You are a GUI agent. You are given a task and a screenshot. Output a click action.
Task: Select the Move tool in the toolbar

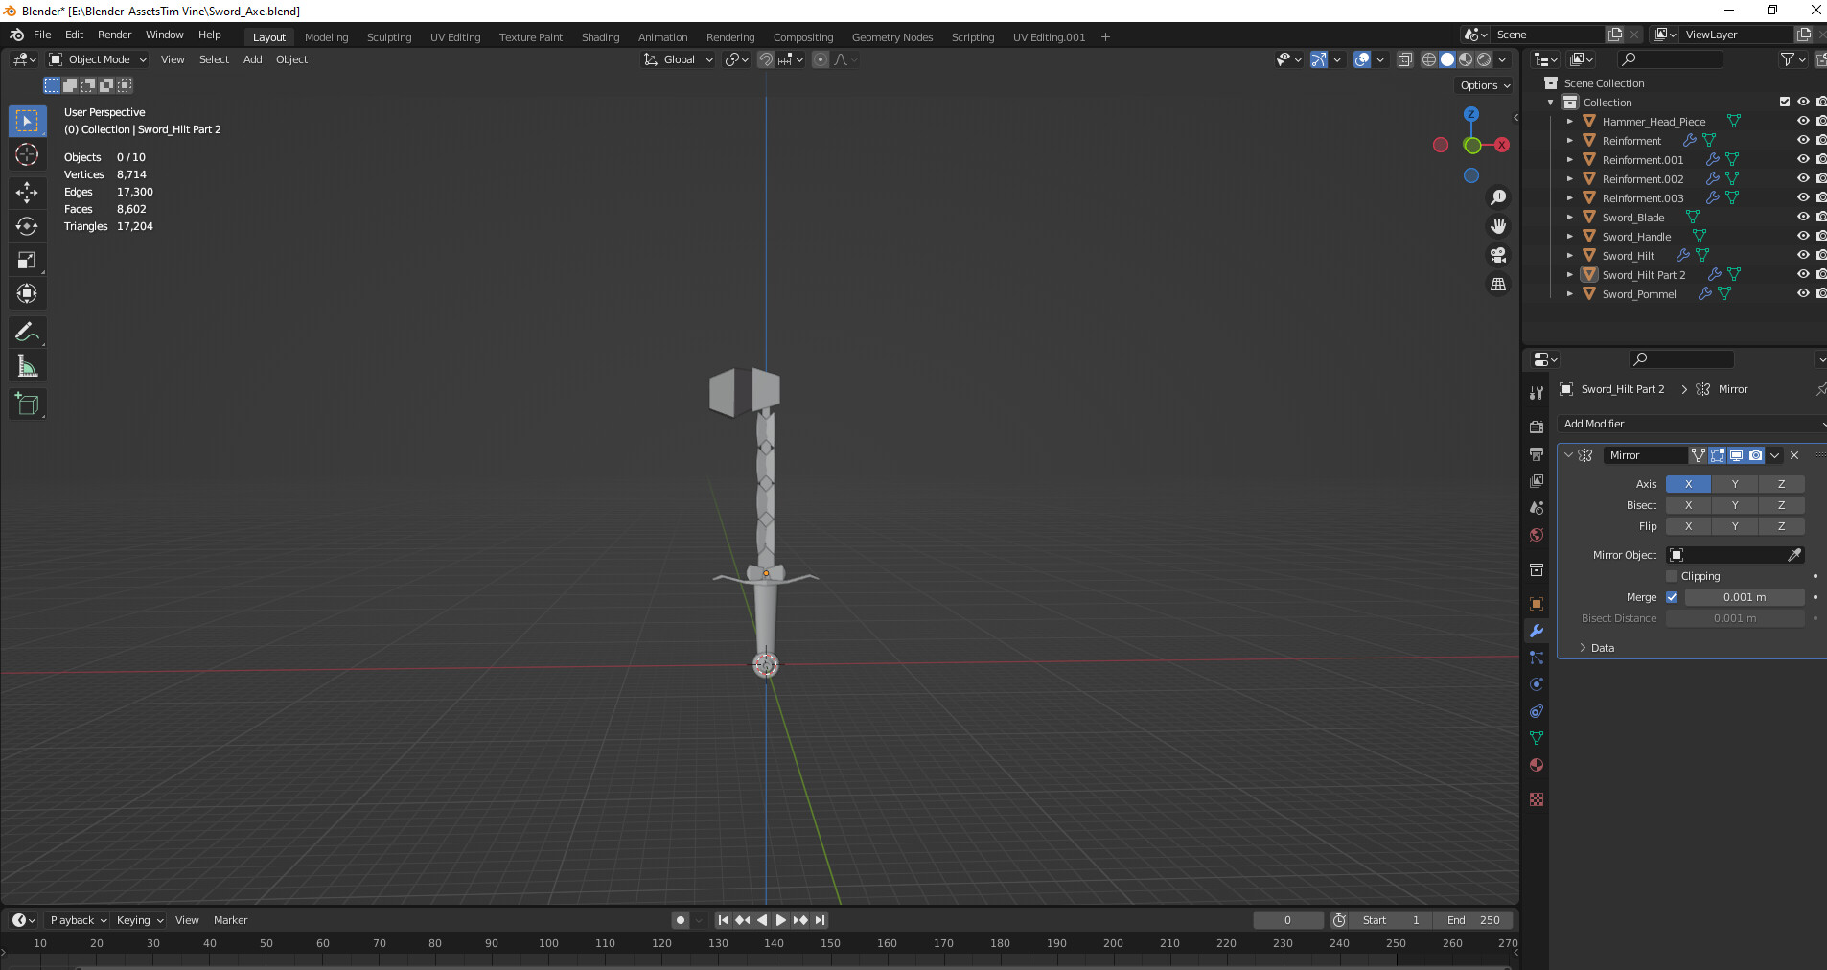tap(27, 193)
